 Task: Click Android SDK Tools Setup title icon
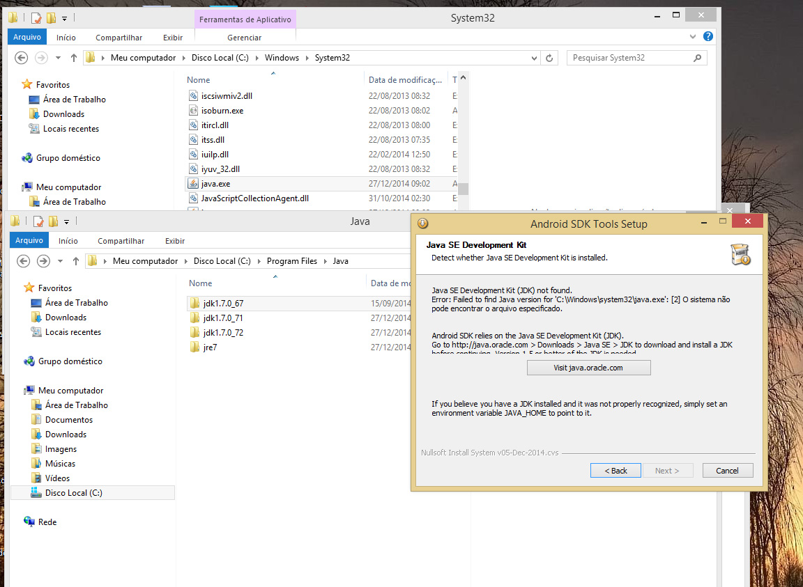click(x=422, y=223)
